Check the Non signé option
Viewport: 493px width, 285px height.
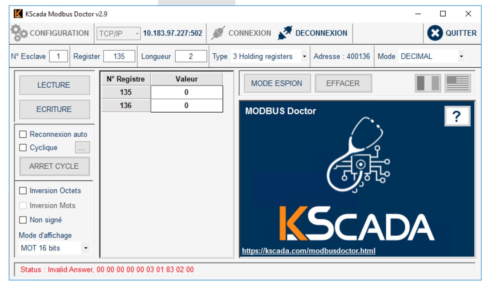(x=23, y=220)
